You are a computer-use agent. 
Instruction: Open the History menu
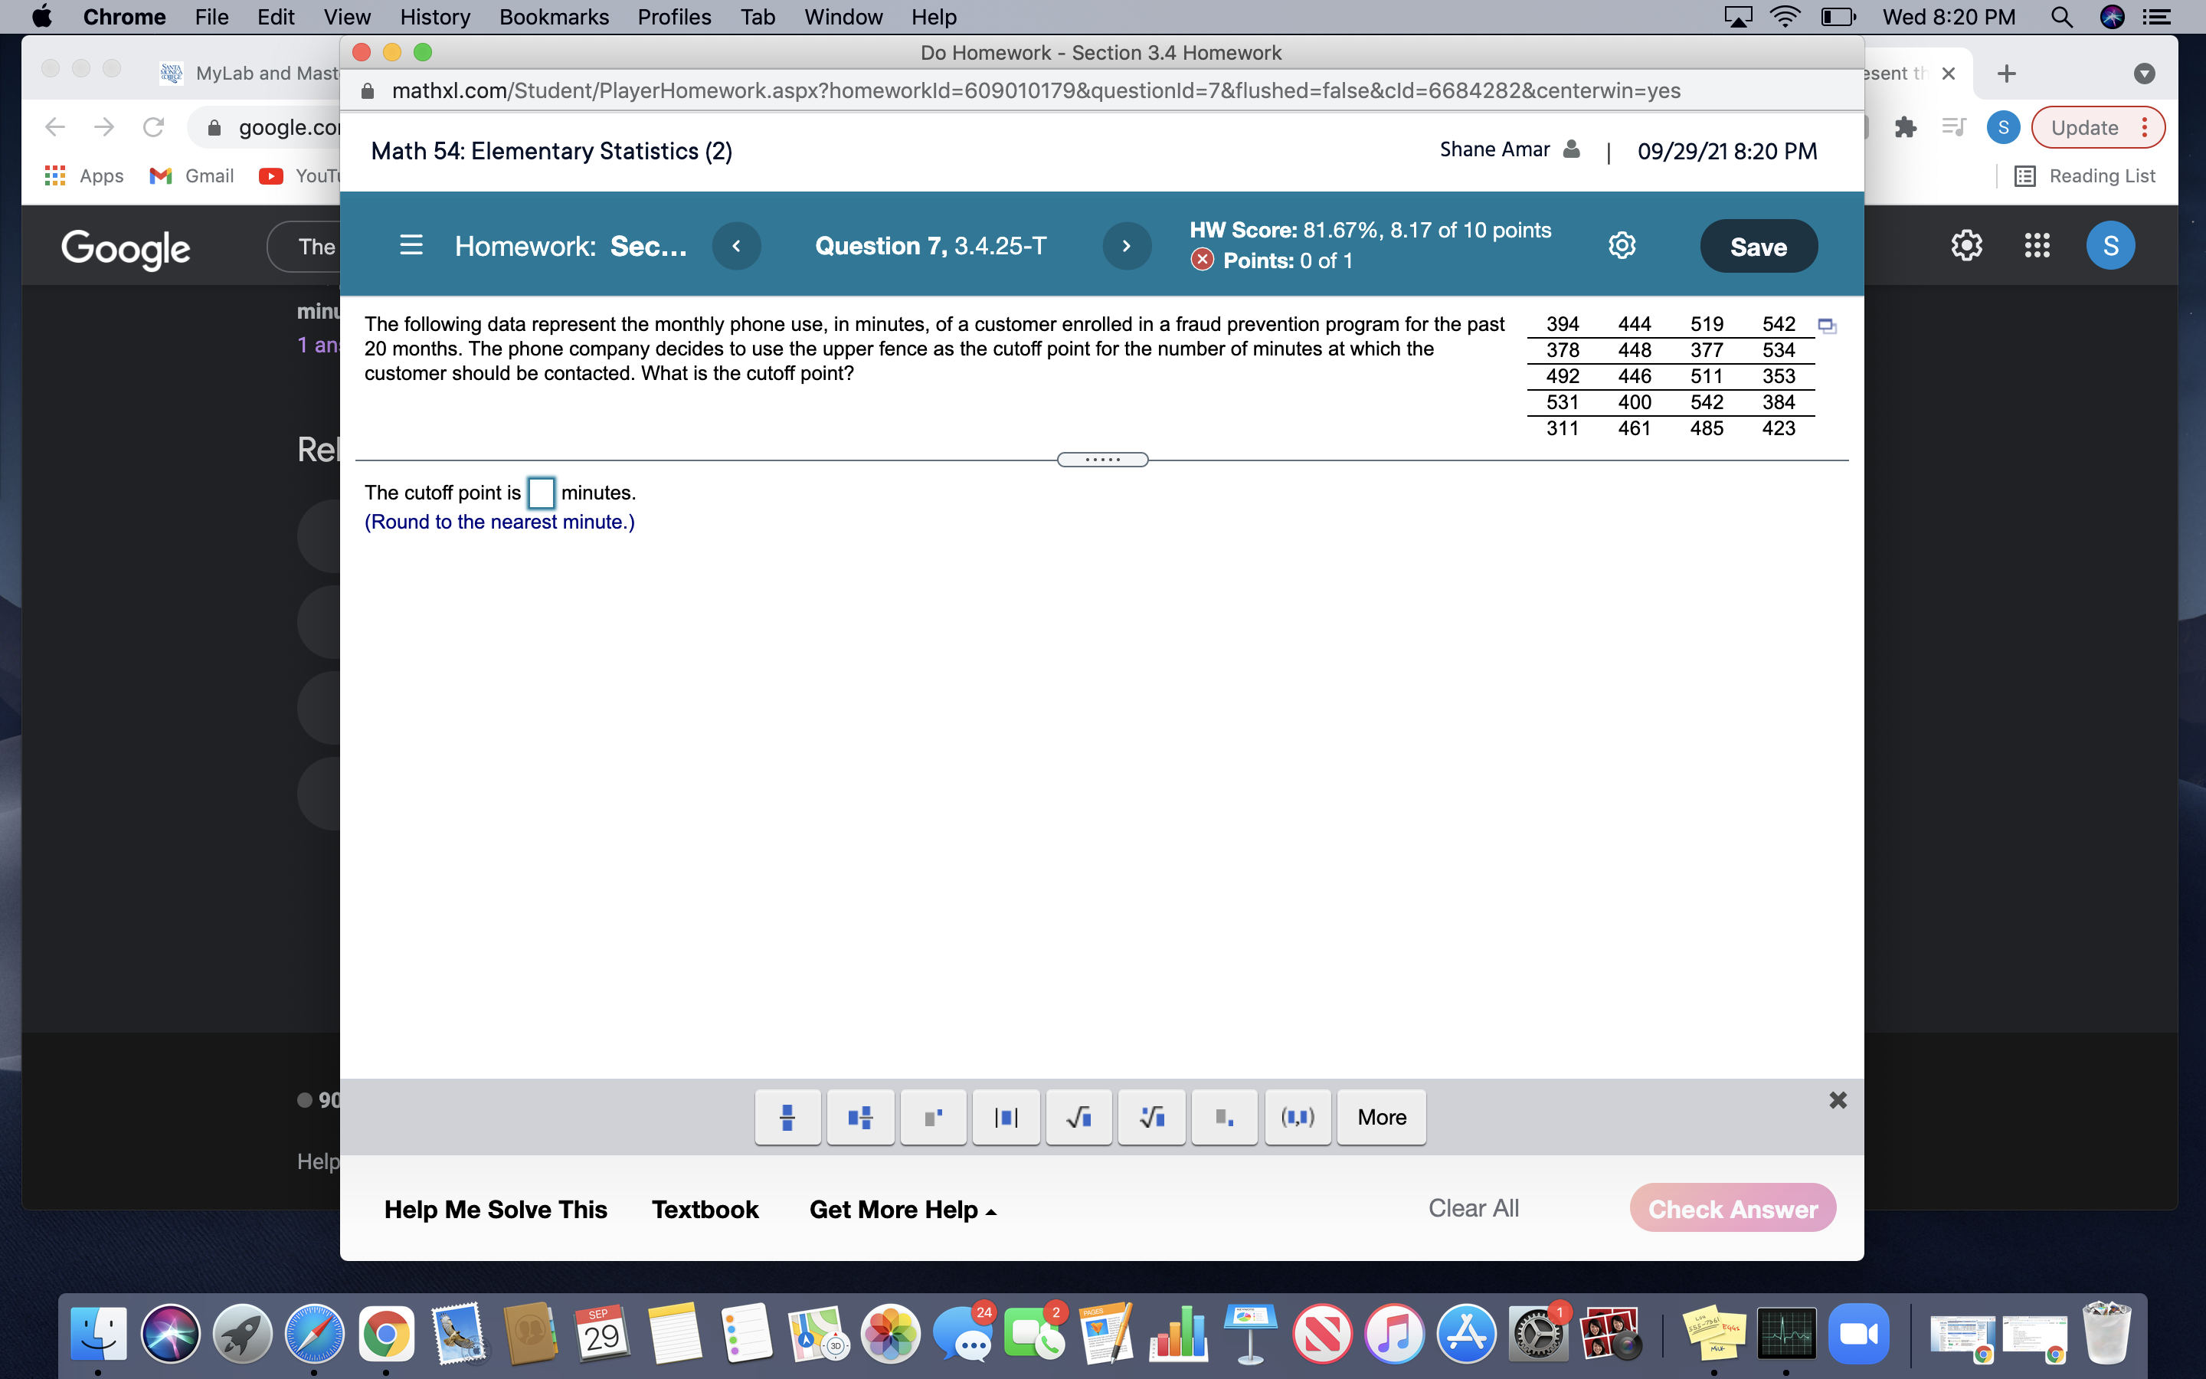coord(435,18)
